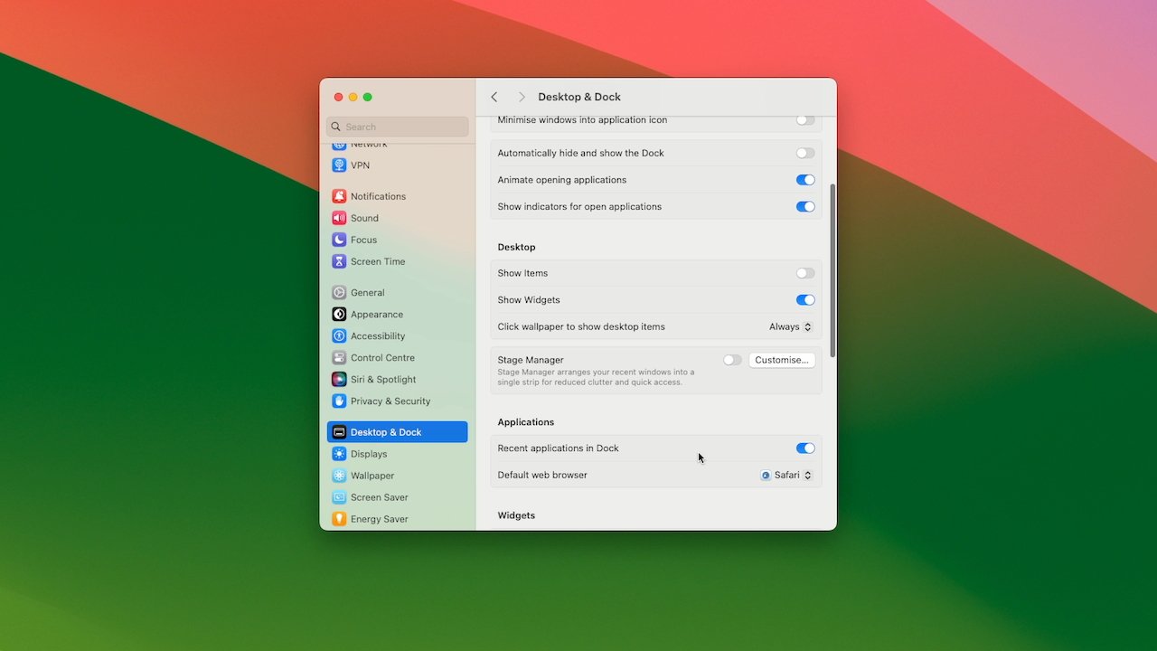1157x651 pixels.
Task: Click the Privacy & Security hand icon
Action: (339, 401)
